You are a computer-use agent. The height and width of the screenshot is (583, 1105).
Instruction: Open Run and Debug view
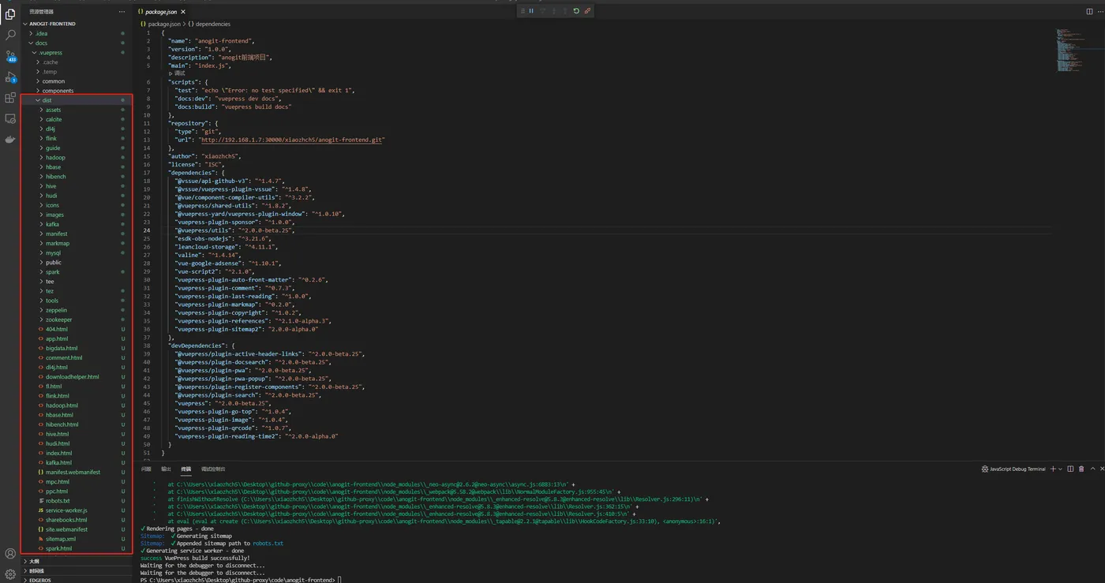[x=10, y=77]
